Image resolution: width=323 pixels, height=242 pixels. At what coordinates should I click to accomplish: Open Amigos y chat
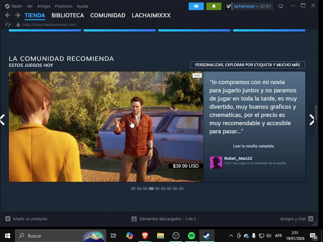pos(293,219)
